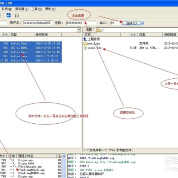Sort local pane by 类型 column
The height and width of the screenshot is (178, 178).
pyautogui.click(x=22, y=35)
